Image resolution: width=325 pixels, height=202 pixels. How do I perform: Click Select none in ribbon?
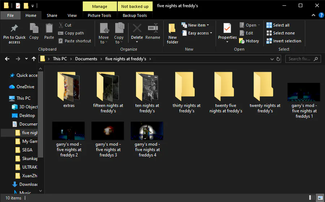coord(281,33)
